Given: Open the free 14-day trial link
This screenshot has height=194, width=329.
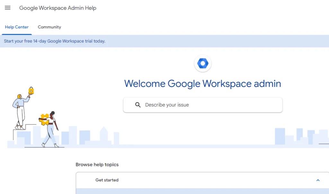Looking at the screenshot, I should click(x=54, y=41).
